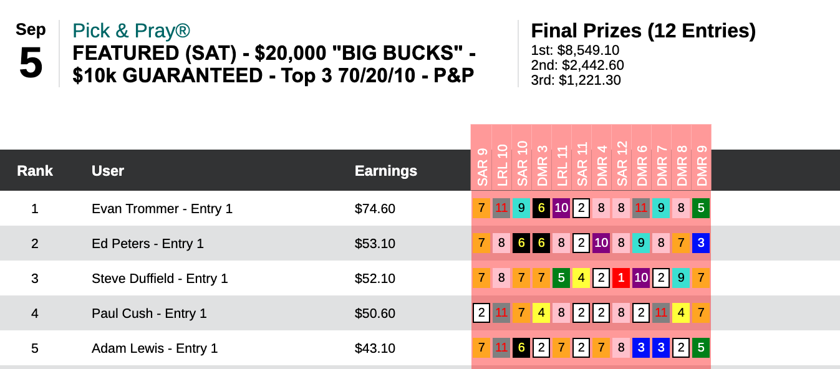
Task: Click the Rank column header
Action: [x=35, y=171]
